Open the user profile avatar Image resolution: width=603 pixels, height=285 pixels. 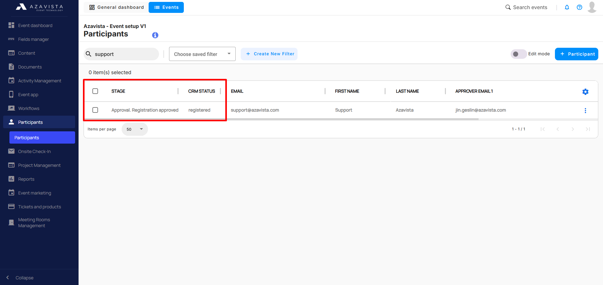click(x=592, y=7)
